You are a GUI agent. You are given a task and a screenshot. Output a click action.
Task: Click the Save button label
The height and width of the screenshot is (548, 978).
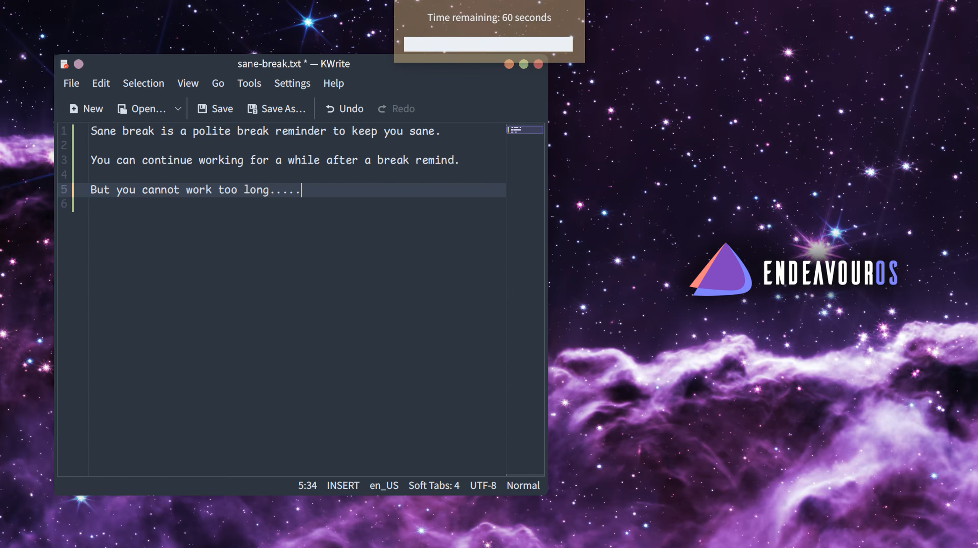click(x=222, y=109)
